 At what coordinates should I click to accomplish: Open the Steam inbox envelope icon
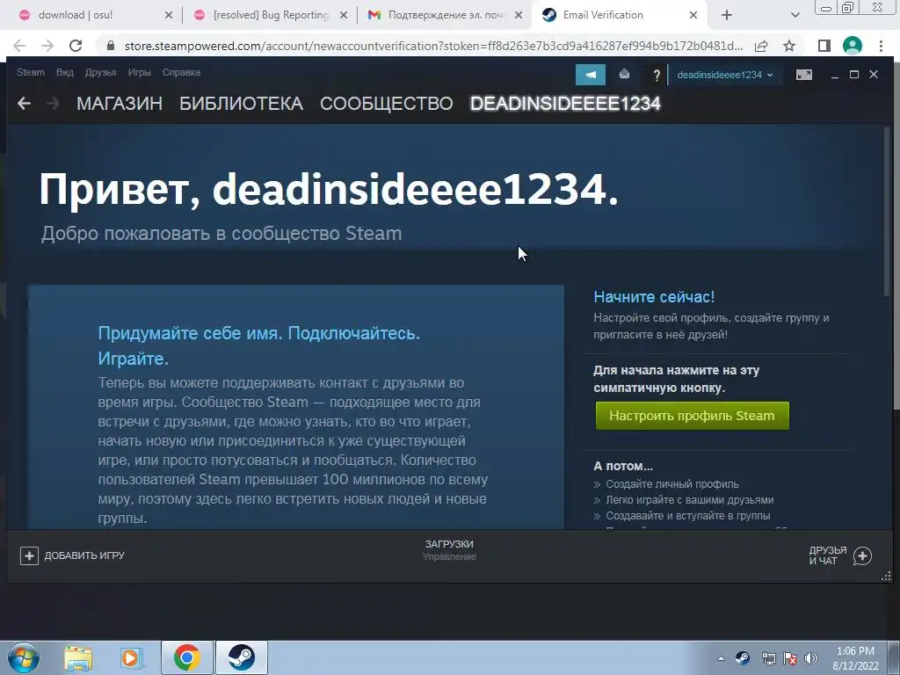624,74
